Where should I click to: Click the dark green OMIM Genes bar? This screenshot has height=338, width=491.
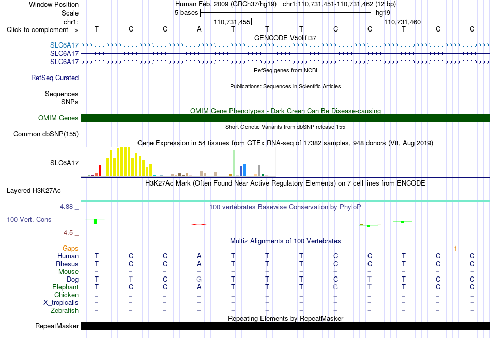tap(285, 118)
